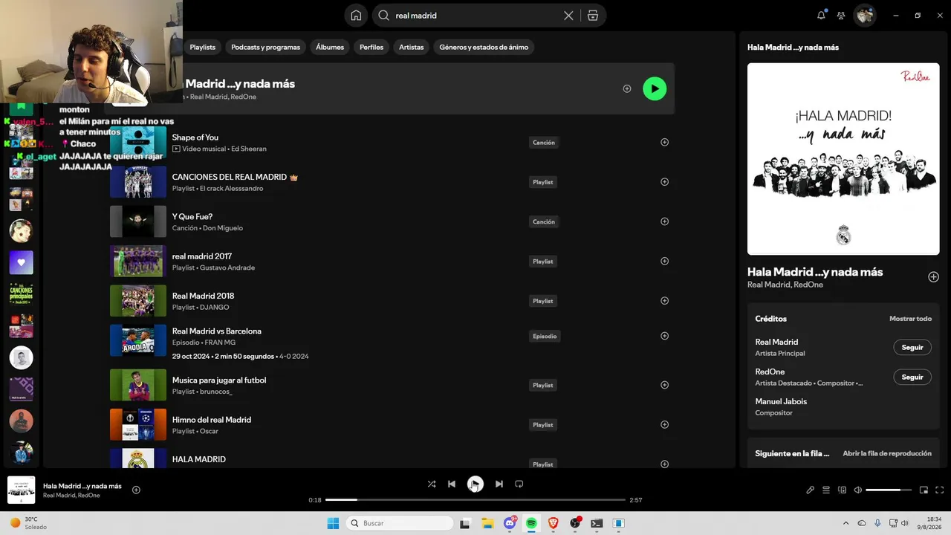Filter results by Playlists

pos(202,47)
